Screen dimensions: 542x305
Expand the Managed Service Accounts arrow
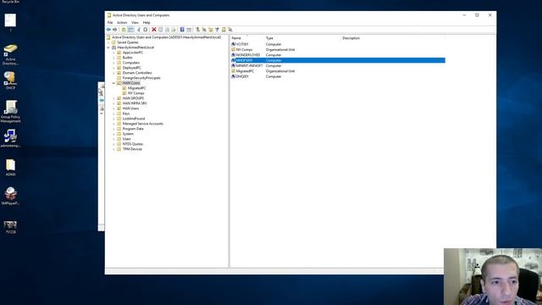(x=113, y=124)
